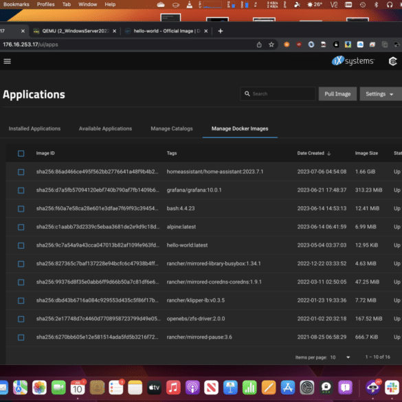Click the address bar URL 176.16.253.17/ui/apps
Viewport: 402px width, 402px height.
pos(30,45)
